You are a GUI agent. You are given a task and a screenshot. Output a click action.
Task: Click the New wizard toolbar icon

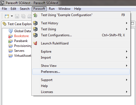7,16
